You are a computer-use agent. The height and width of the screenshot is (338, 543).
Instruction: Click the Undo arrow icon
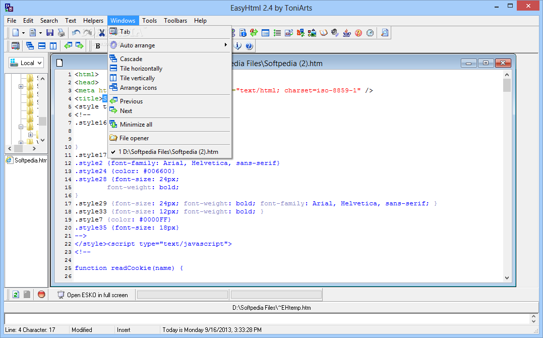pos(76,33)
